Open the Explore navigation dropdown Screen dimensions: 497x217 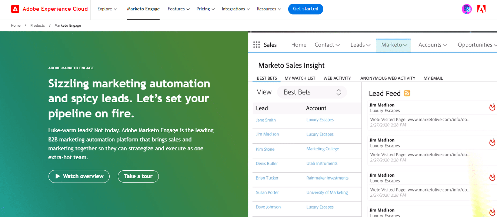107,9
